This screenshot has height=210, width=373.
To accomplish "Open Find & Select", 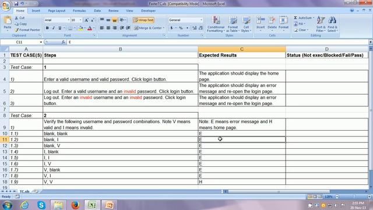I will [x=332, y=24].
